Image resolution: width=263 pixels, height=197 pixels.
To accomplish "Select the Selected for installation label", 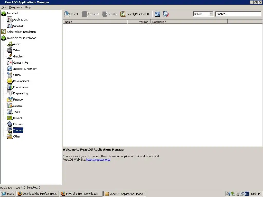I will coord(21,32).
